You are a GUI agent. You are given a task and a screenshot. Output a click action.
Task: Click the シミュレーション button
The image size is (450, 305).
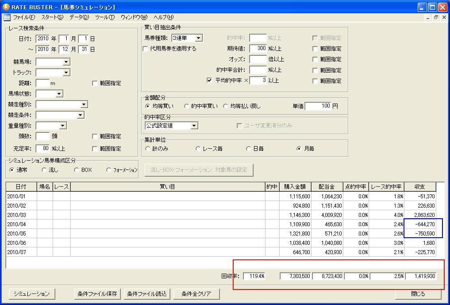coord(31,294)
